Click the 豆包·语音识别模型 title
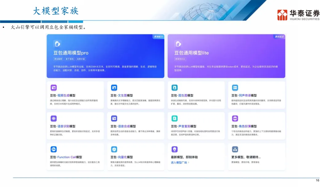Screen dimensions: 332x187 point(63,126)
